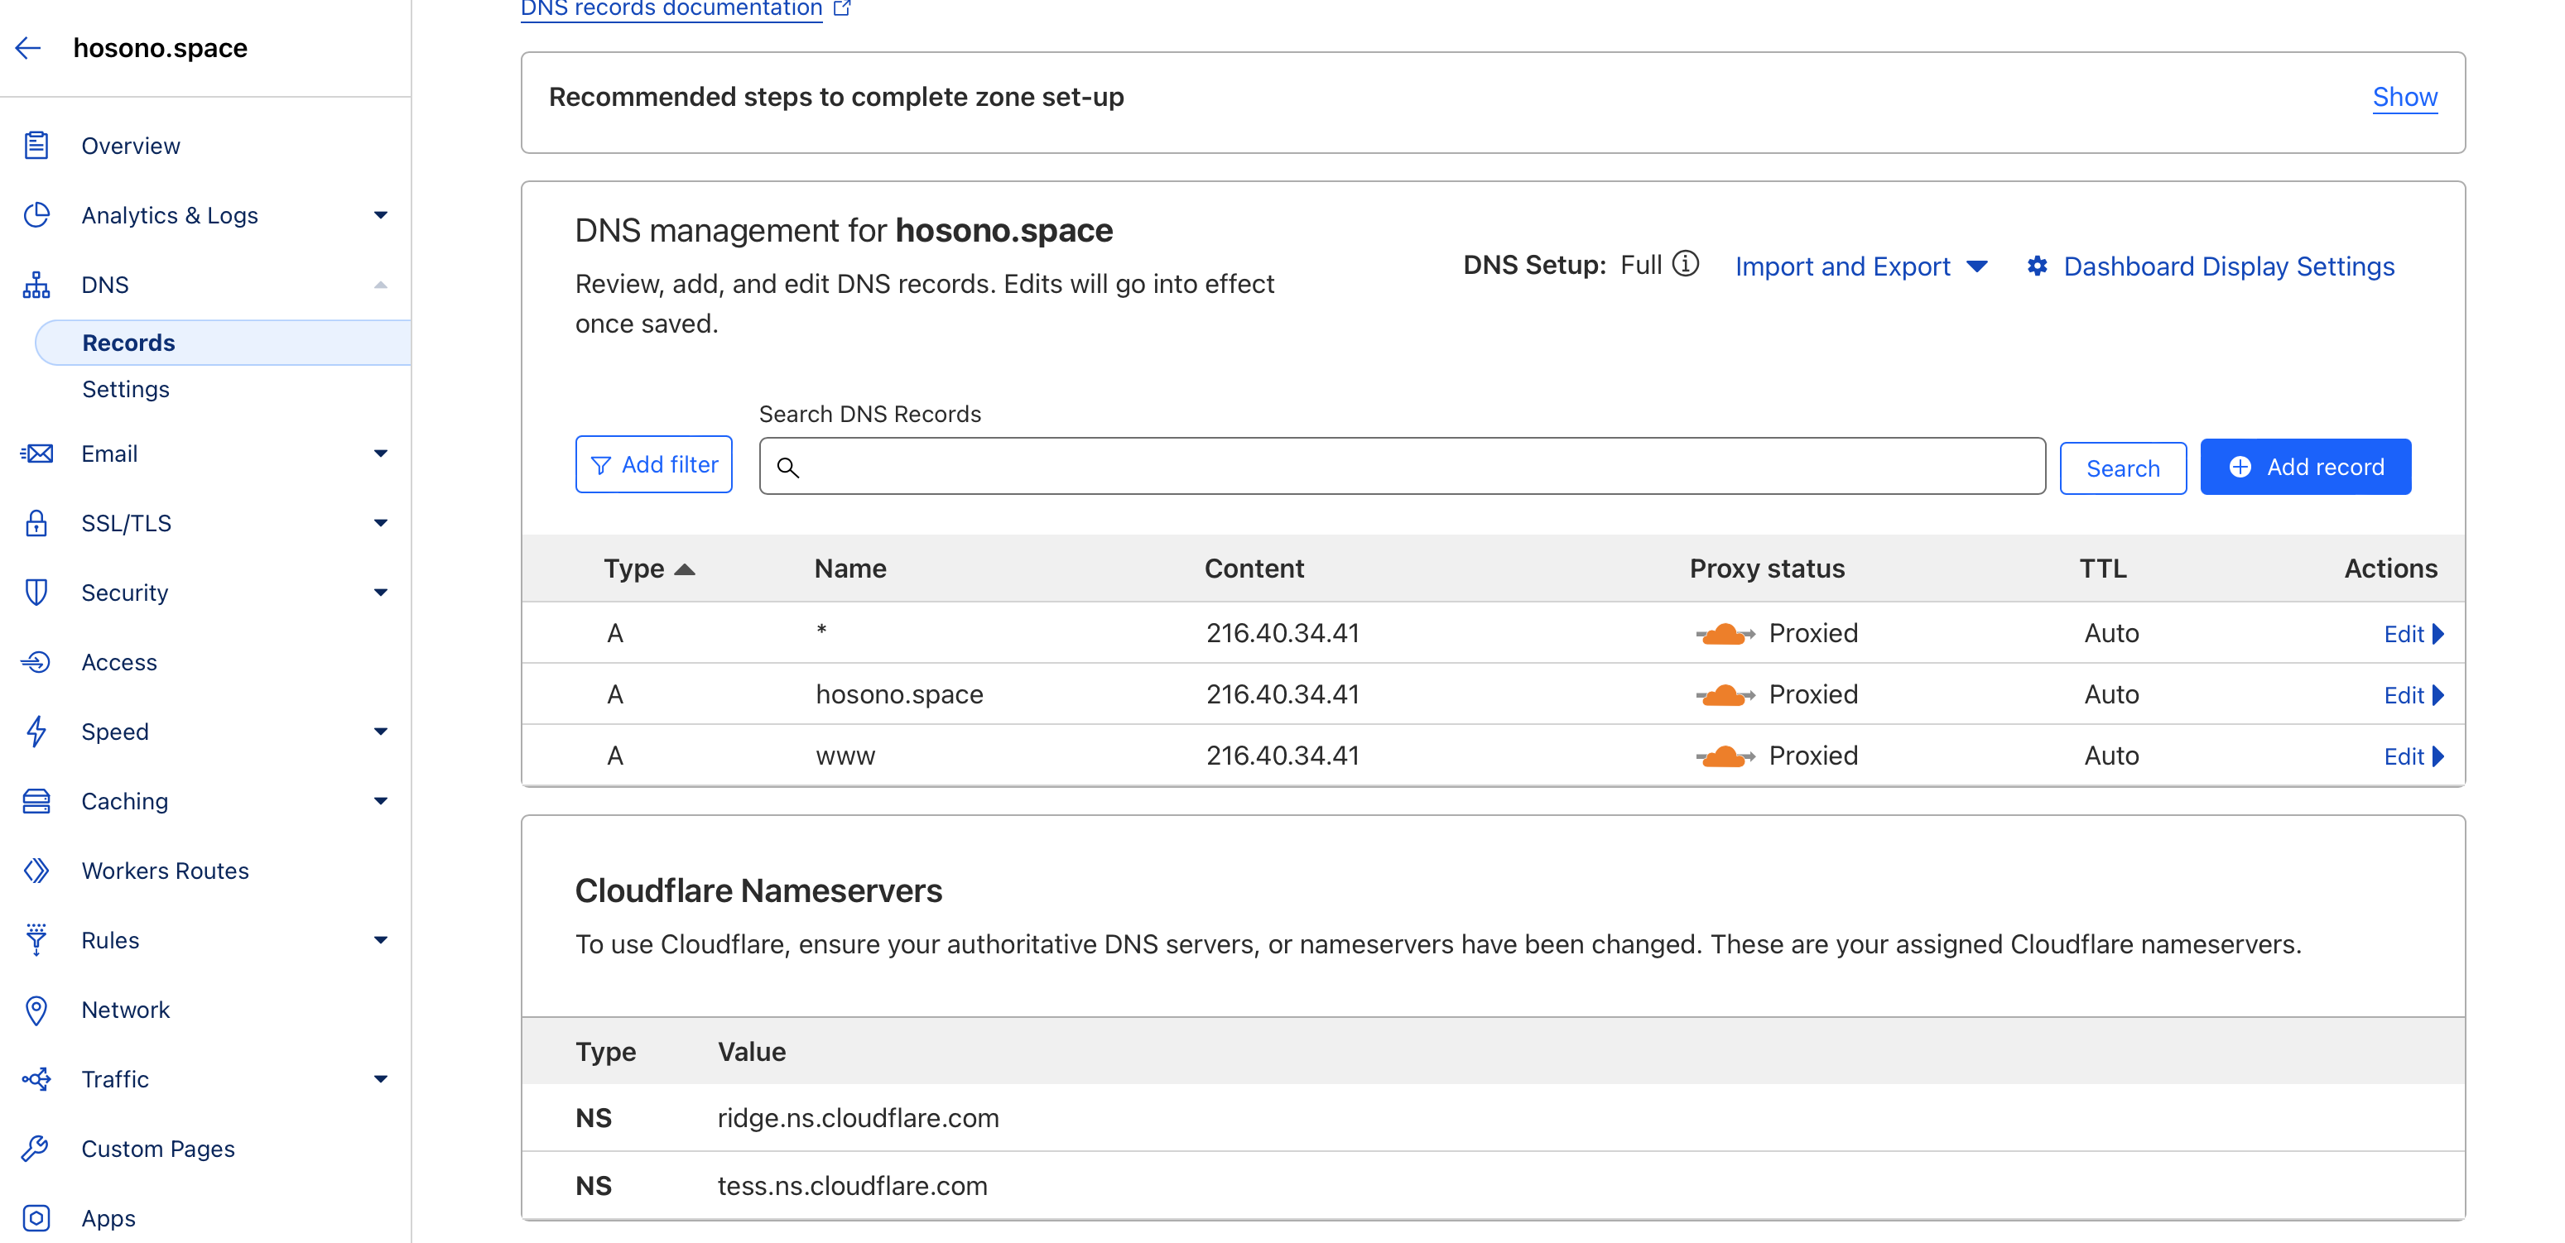Click the Custom Pages wrench icon
This screenshot has height=1243, width=2565.
(x=36, y=1149)
